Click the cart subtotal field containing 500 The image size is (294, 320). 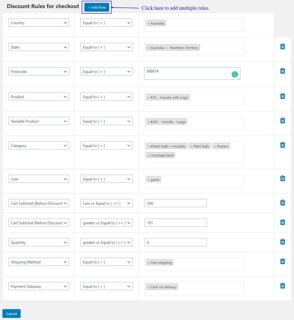(x=175, y=203)
